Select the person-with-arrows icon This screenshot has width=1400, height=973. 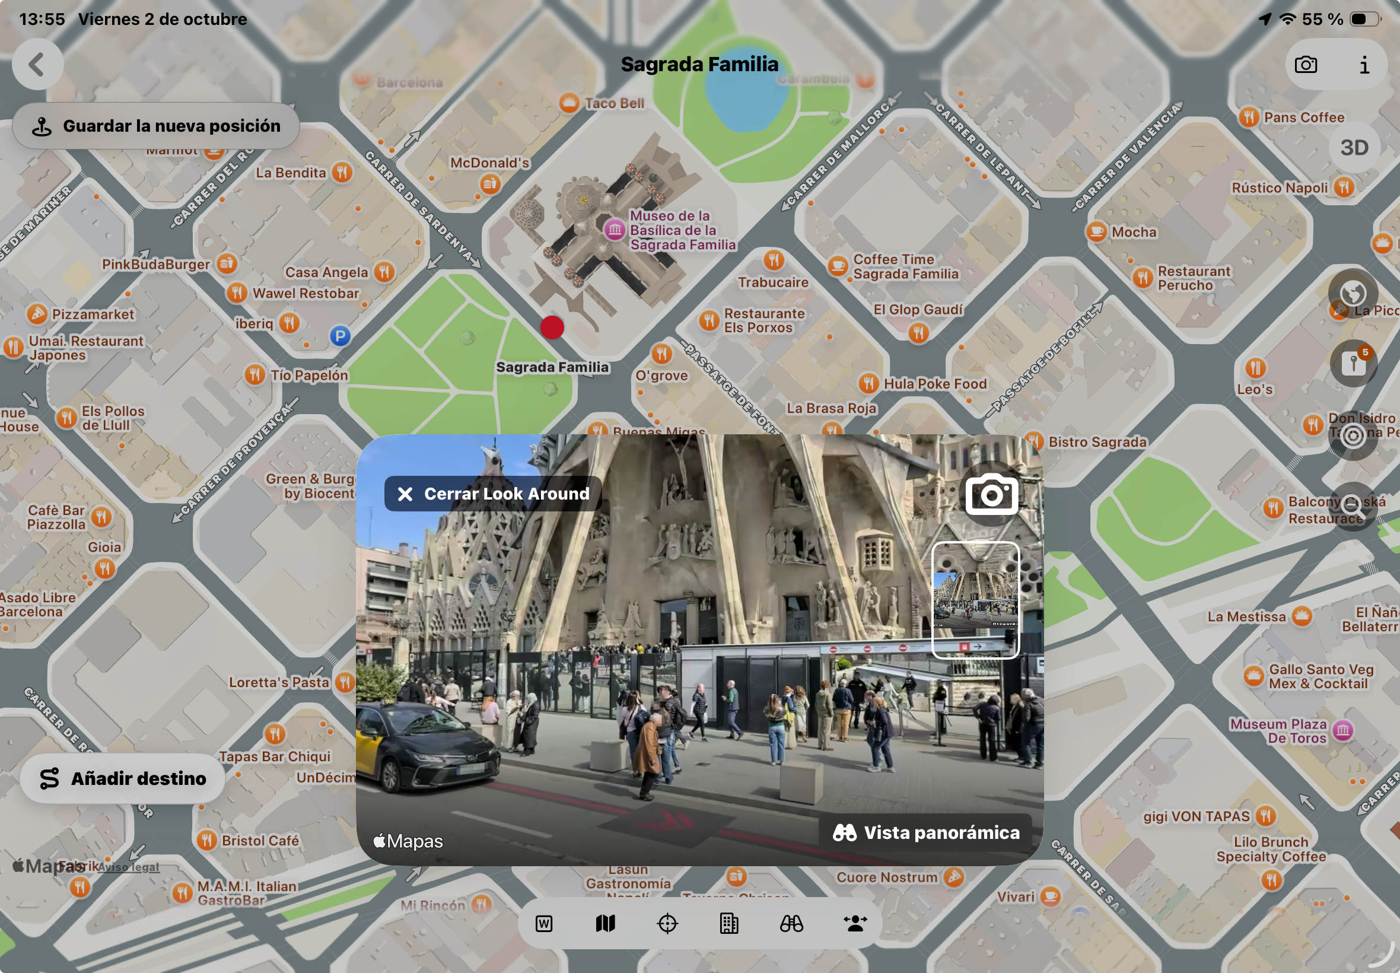click(855, 924)
